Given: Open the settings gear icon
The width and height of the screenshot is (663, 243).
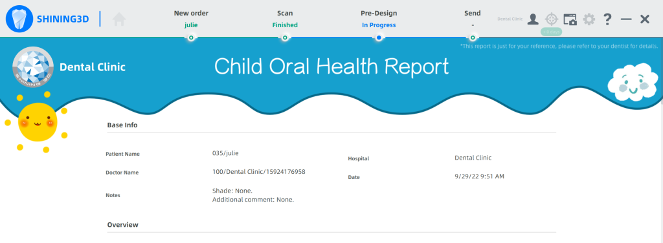Looking at the screenshot, I should point(589,19).
